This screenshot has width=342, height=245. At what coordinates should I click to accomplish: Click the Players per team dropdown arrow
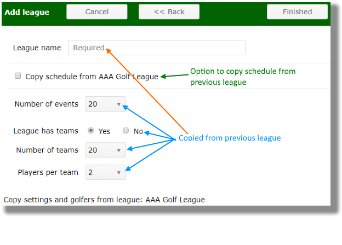tap(118, 173)
